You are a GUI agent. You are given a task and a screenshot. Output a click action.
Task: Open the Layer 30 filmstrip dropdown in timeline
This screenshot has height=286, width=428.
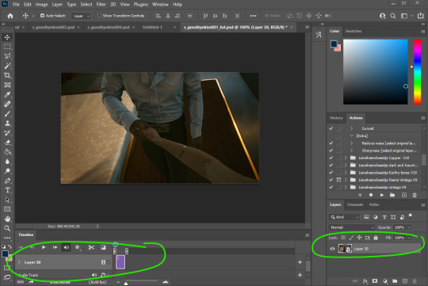(x=105, y=262)
